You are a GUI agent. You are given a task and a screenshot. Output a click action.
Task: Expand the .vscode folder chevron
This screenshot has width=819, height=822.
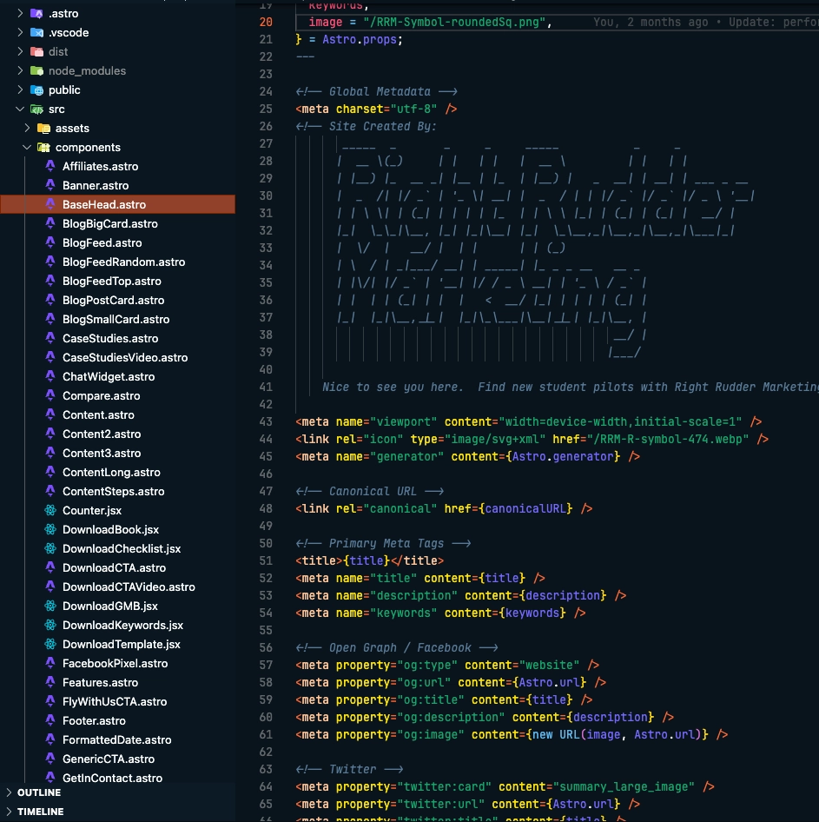[x=20, y=32]
